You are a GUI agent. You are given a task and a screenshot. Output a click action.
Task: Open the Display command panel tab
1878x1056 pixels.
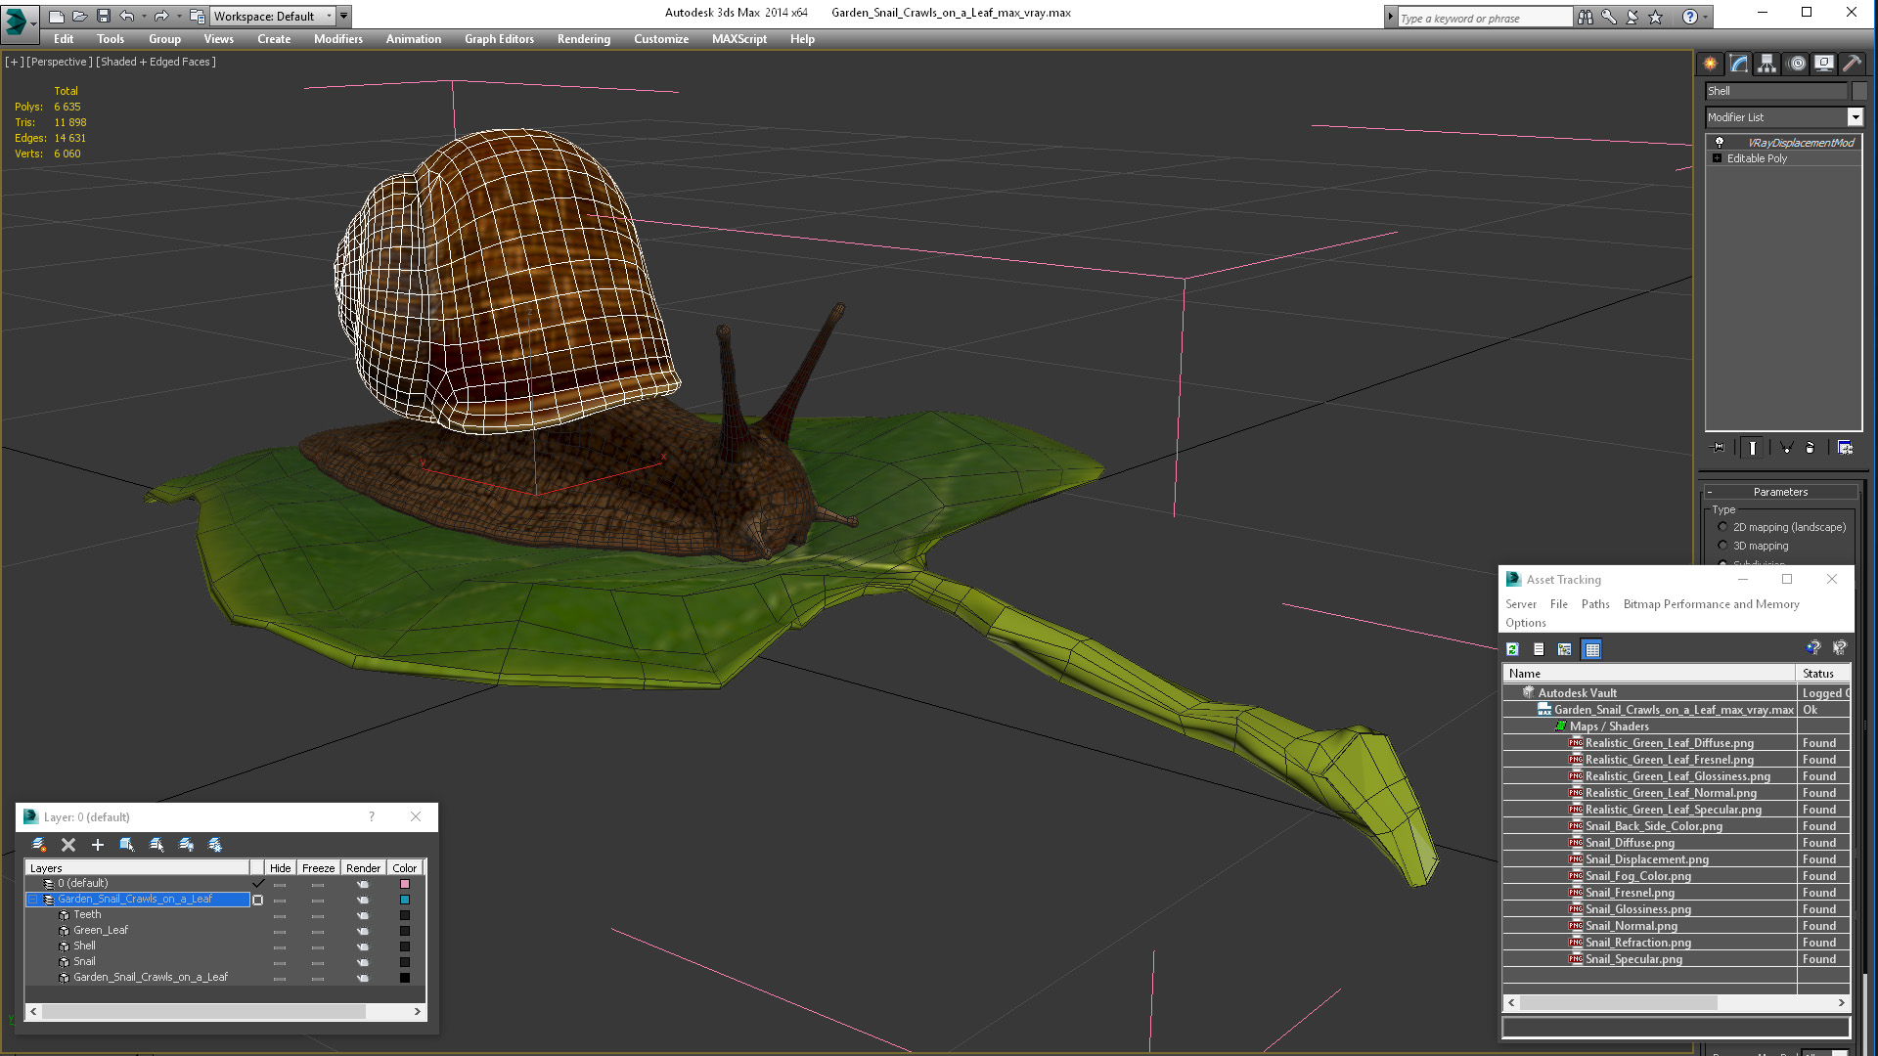(1824, 64)
